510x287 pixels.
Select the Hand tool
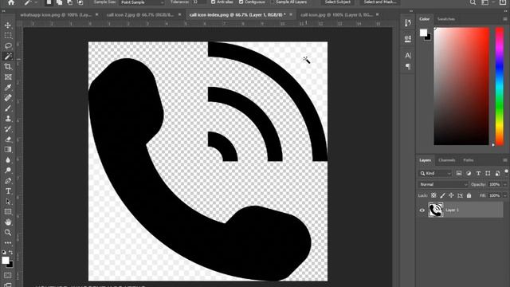coord(8,222)
